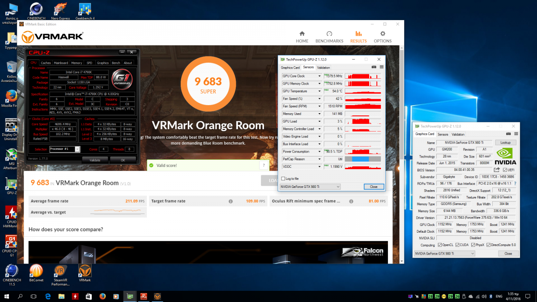Open VRMark desktop shortcut
Screen dimensions: 537x302
(85, 273)
